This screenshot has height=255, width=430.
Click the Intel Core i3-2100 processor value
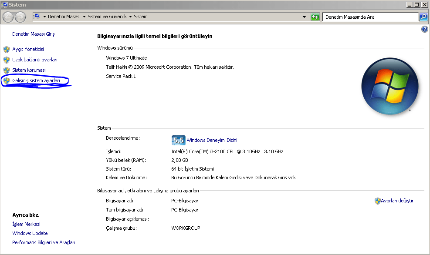coord(227,151)
